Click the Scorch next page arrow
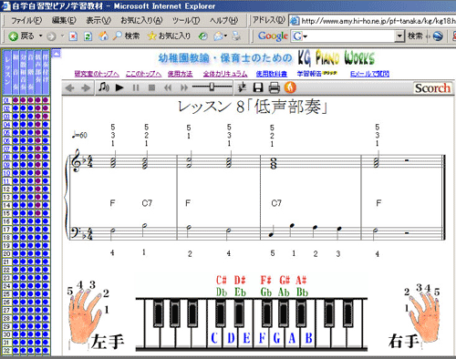This screenshot has height=359, width=456. [x=86, y=88]
